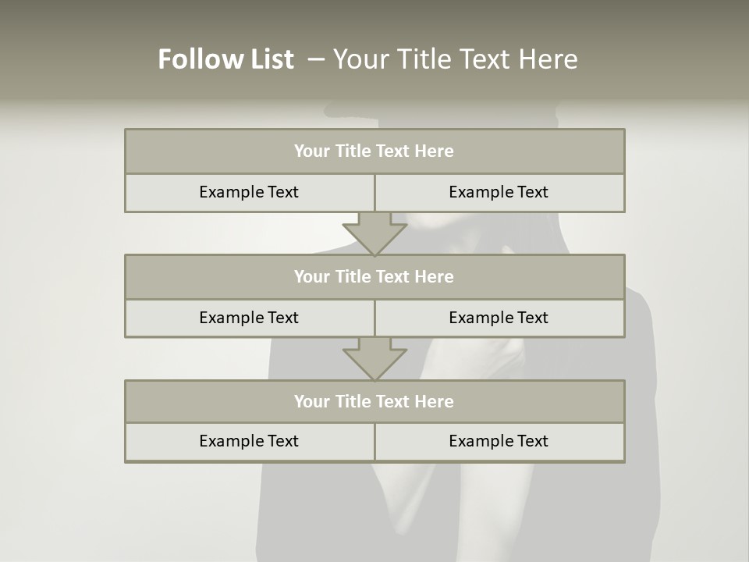Click the figure's shoulder silhouette at right

(640, 328)
